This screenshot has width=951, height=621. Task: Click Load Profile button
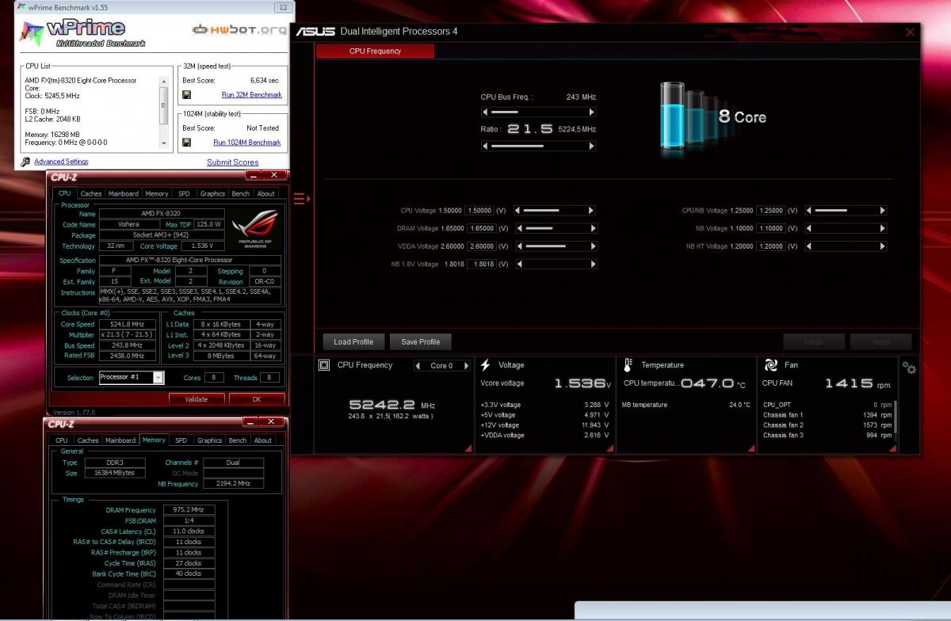353,341
